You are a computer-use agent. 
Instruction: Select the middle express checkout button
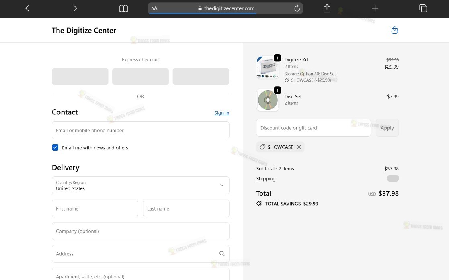140,76
